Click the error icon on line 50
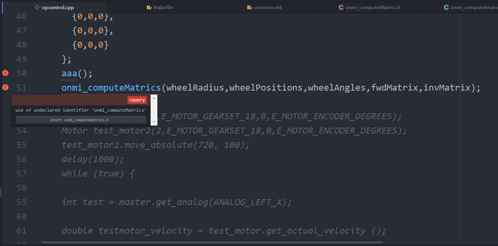This screenshot has width=498, height=246. (5, 73)
